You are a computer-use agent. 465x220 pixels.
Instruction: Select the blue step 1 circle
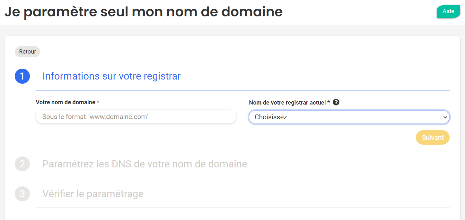click(22, 76)
